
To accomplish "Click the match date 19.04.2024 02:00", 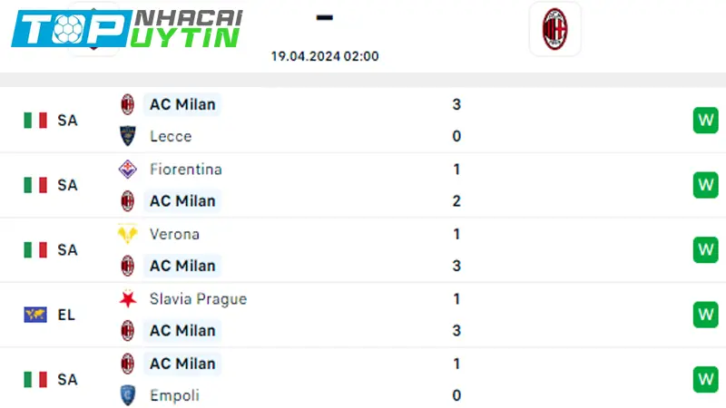I will tap(325, 55).
